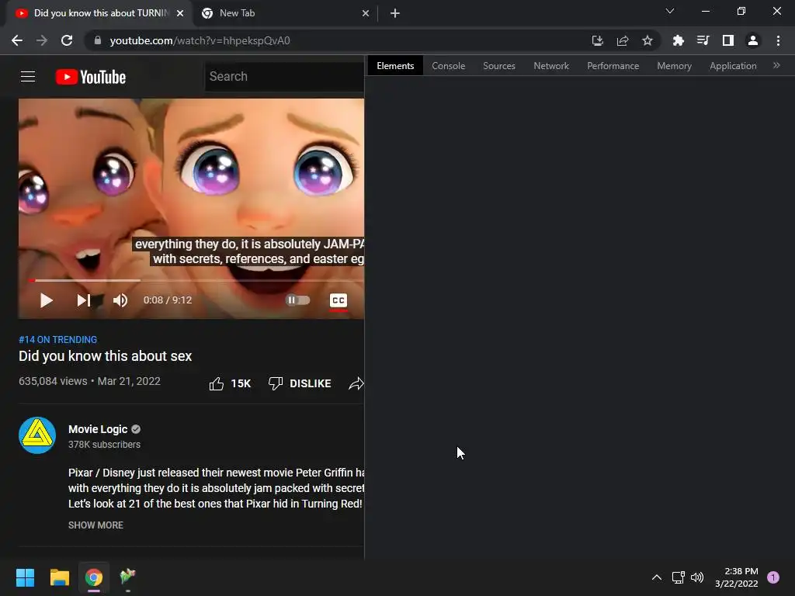Open the pinned app next to Chrome on taskbar
Viewport: 795px width, 596px height.
coord(128,577)
